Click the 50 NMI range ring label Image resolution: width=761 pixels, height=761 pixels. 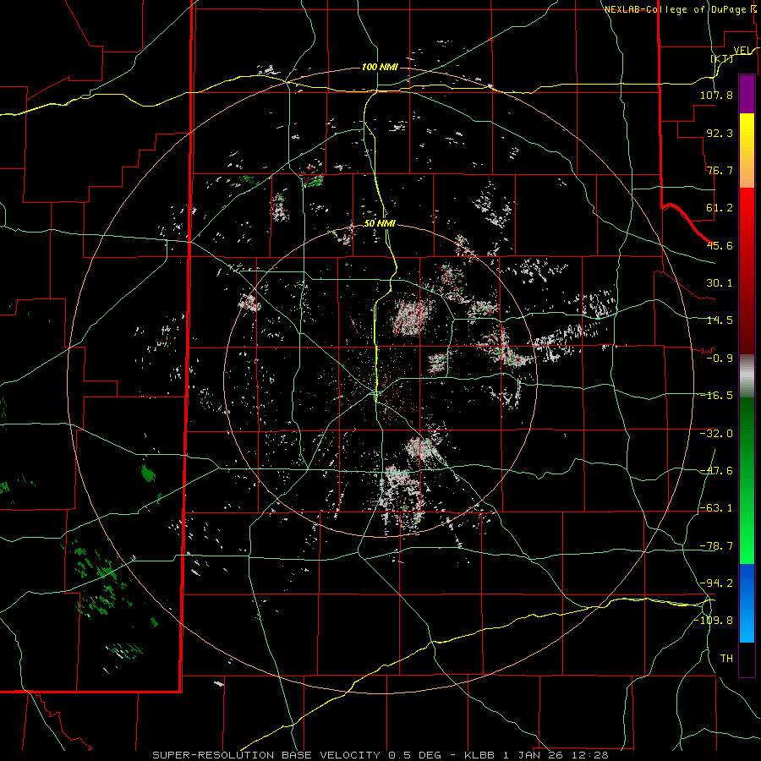(x=380, y=224)
